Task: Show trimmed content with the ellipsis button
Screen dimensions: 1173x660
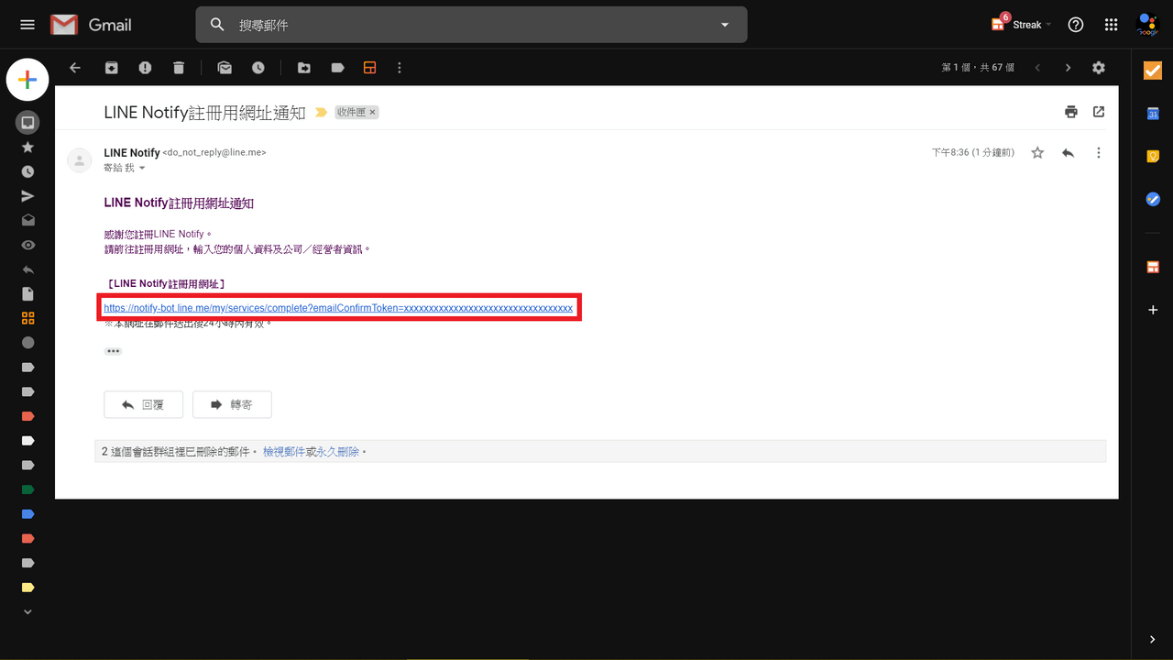Action: (114, 351)
